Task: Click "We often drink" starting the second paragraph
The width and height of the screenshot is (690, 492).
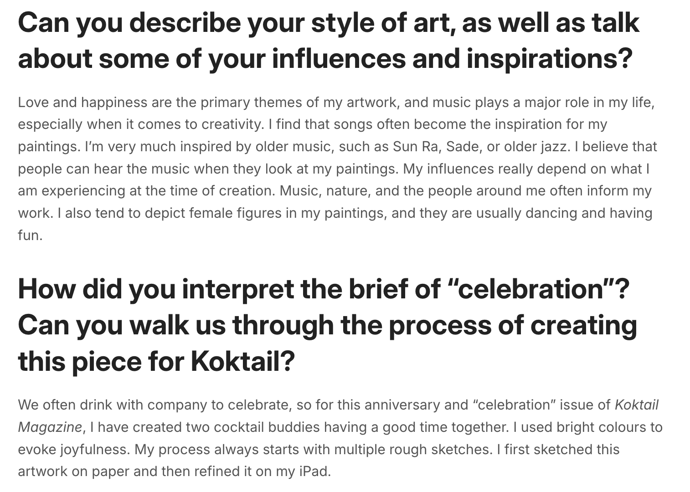Action: pyautogui.click(x=64, y=405)
